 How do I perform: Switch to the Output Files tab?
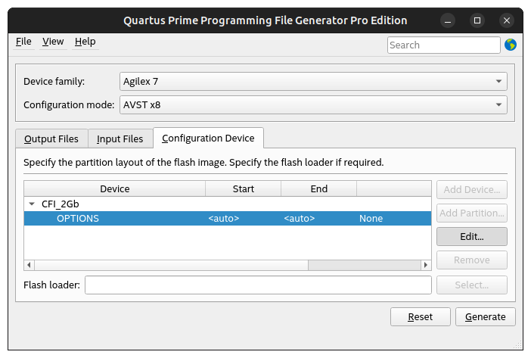pyautogui.click(x=51, y=139)
